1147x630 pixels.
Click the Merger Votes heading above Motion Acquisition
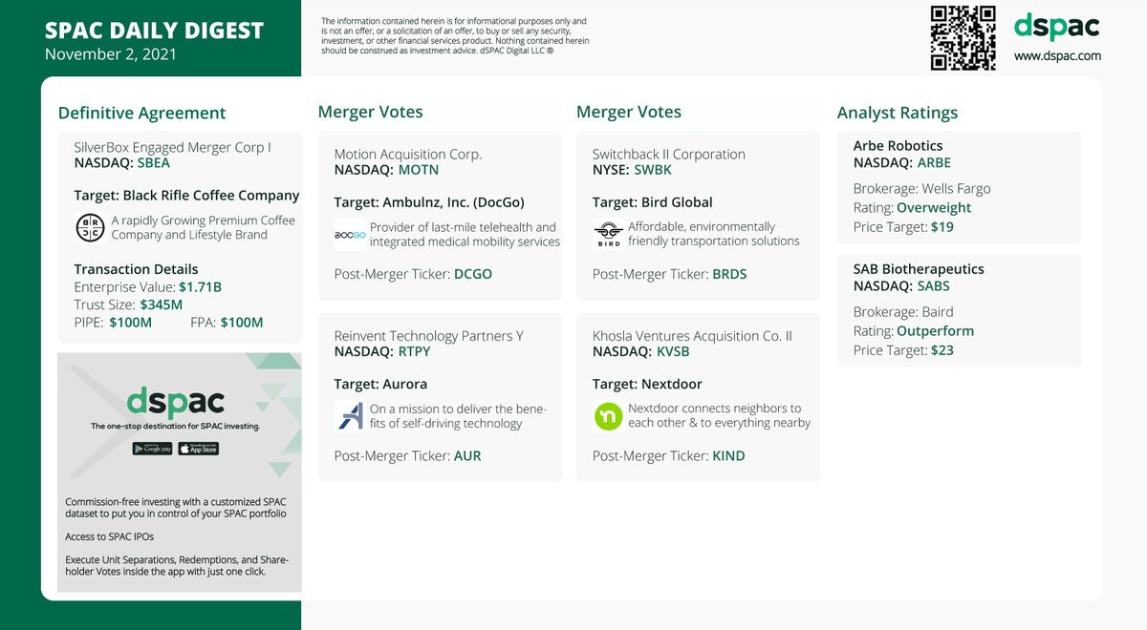370,112
